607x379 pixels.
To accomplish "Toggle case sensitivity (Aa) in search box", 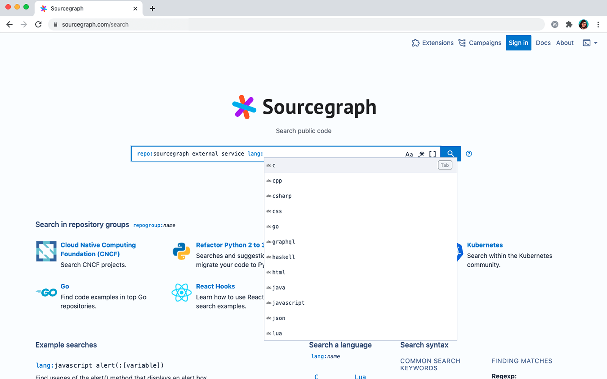I will pyautogui.click(x=409, y=154).
